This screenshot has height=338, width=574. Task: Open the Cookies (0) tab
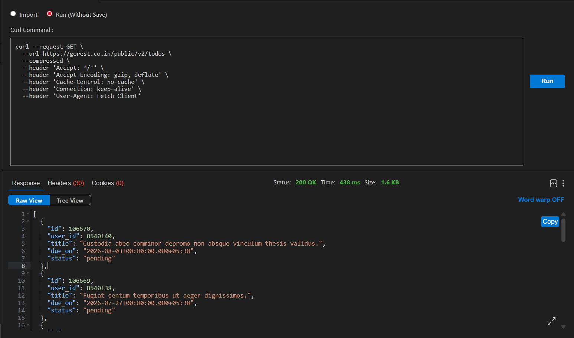click(x=108, y=183)
